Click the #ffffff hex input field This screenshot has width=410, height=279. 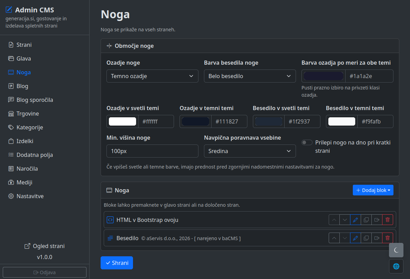click(156, 121)
